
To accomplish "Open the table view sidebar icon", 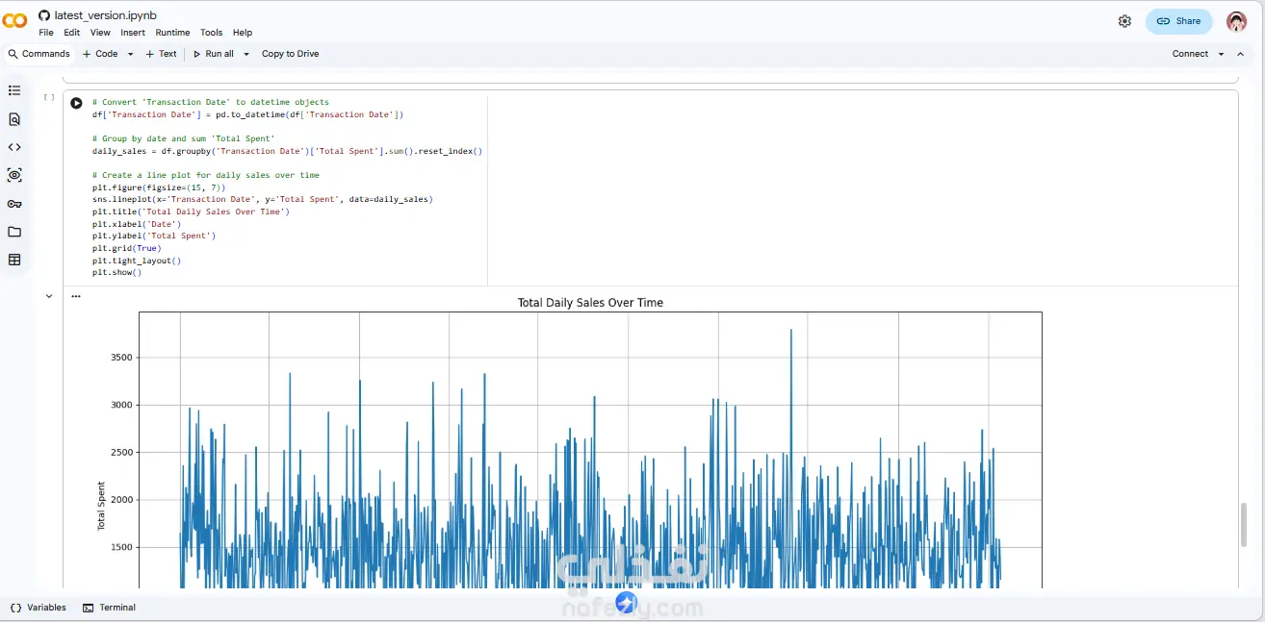I will coord(14,260).
